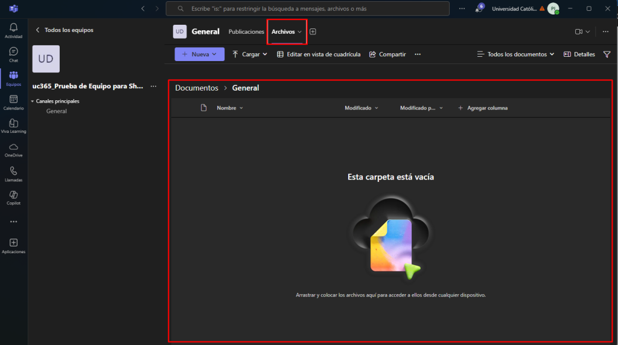Open Chat in the sidebar
The height and width of the screenshot is (345, 618).
coord(13,54)
